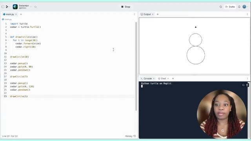Click the 'import turtle' code line
This screenshot has width=251, height=141.
pyautogui.click(x=19, y=23)
